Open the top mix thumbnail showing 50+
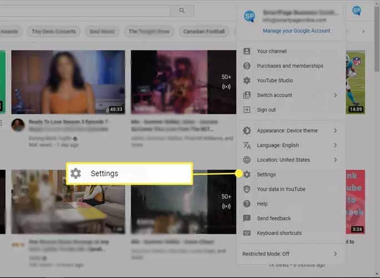This screenshot has width=380, height=278. tap(183, 82)
